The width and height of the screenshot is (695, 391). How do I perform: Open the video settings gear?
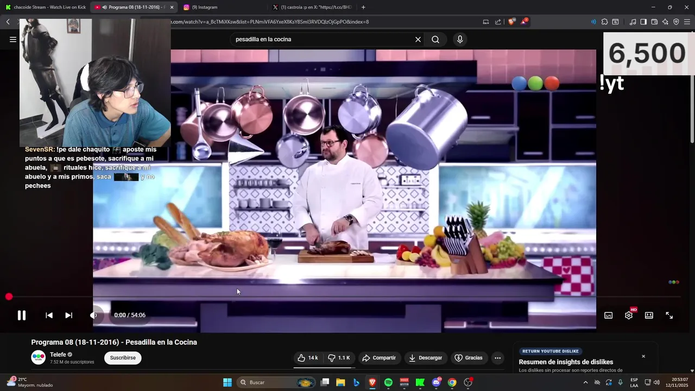coord(629,315)
